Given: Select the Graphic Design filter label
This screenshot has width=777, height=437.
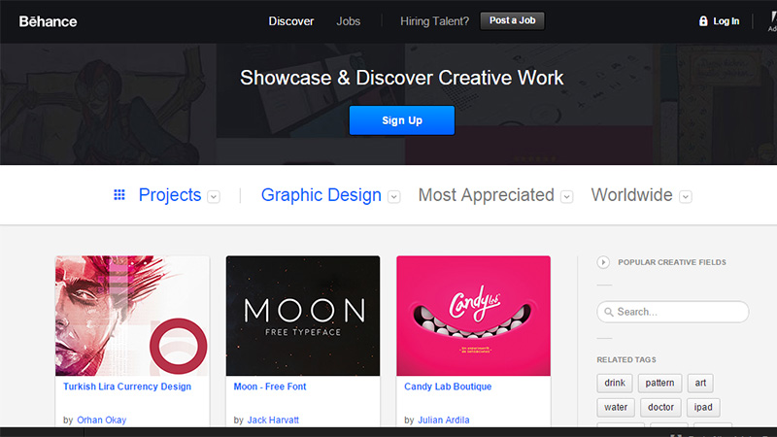Looking at the screenshot, I should (x=321, y=195).
